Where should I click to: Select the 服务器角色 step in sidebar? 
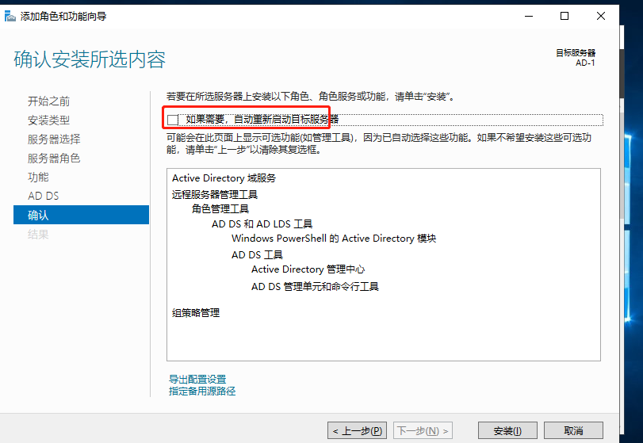pyautogui.click(x=54, y=158)
